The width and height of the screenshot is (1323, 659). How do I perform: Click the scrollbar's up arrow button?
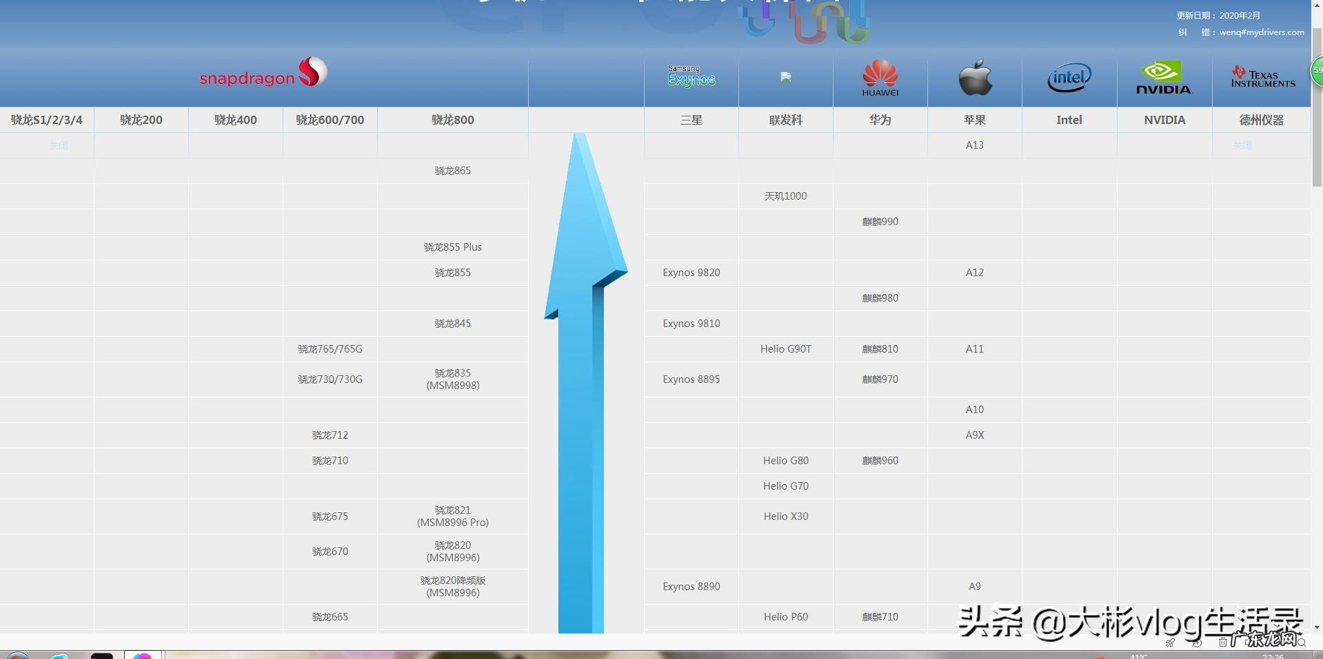tap(1317, 5)
